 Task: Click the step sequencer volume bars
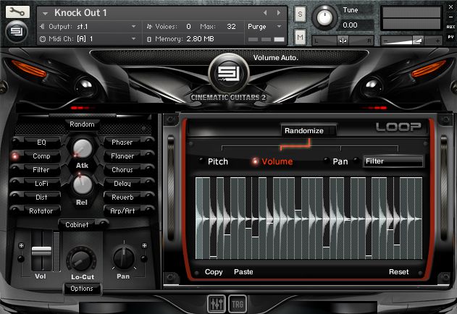click(x=309, y=218)
